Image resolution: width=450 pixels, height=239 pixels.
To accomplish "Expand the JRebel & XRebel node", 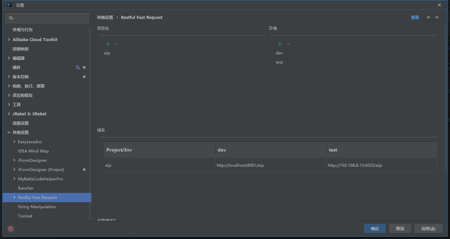I will tap(9, 114).
